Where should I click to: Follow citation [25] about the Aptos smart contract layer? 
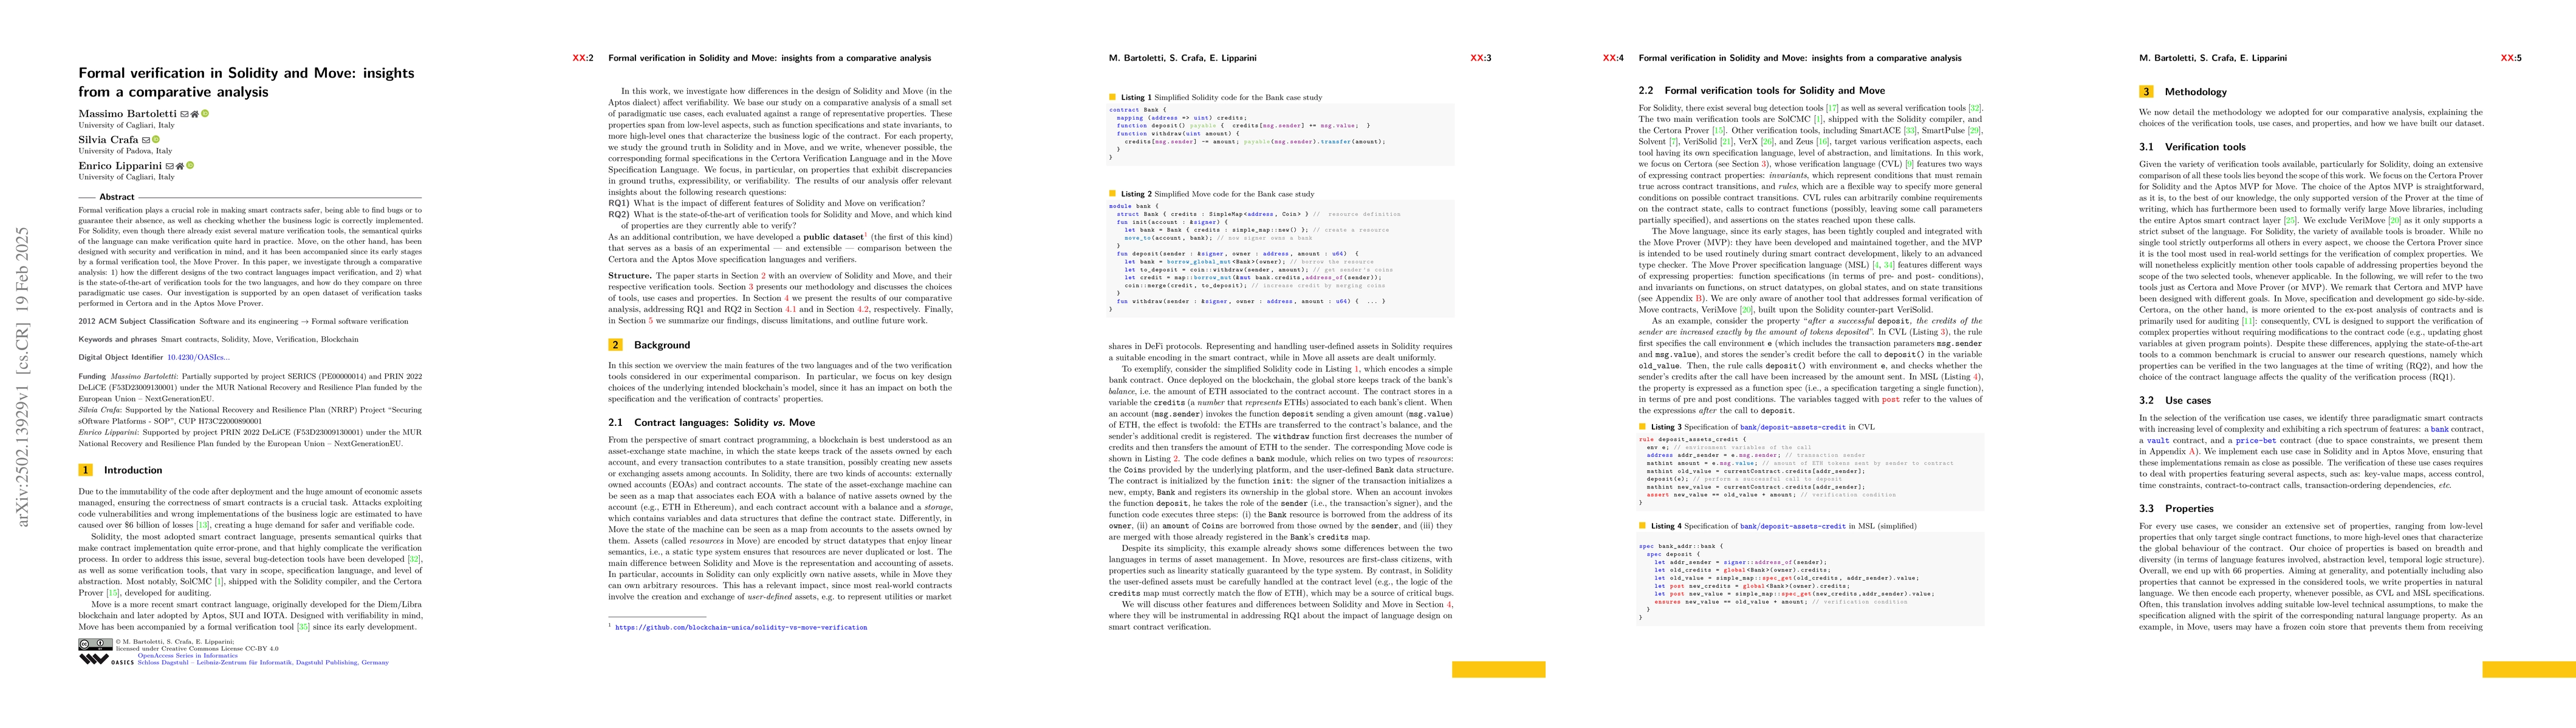pyautogui.click(x=2290, y=221)
